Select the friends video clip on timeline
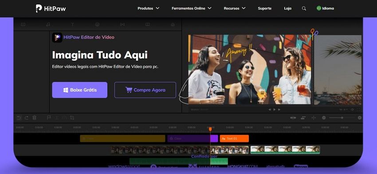Viewport: 377px width, 174px height. [180, 150]
